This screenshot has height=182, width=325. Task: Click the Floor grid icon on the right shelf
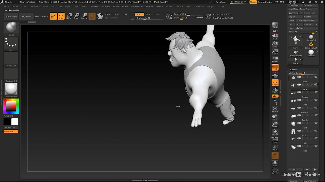(275, 75)
